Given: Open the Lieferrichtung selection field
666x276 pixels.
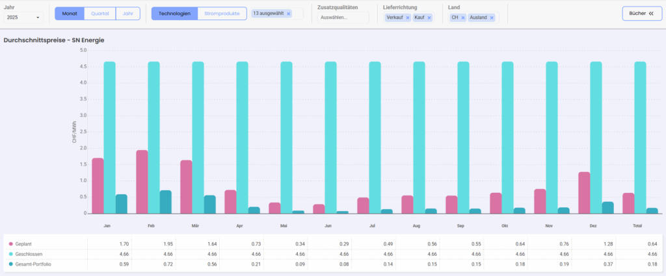Looking at the screenshot, I should 409,18.
